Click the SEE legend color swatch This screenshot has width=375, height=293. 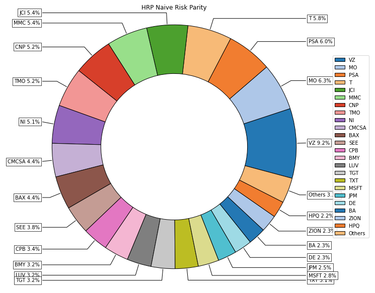coord(340,143)
